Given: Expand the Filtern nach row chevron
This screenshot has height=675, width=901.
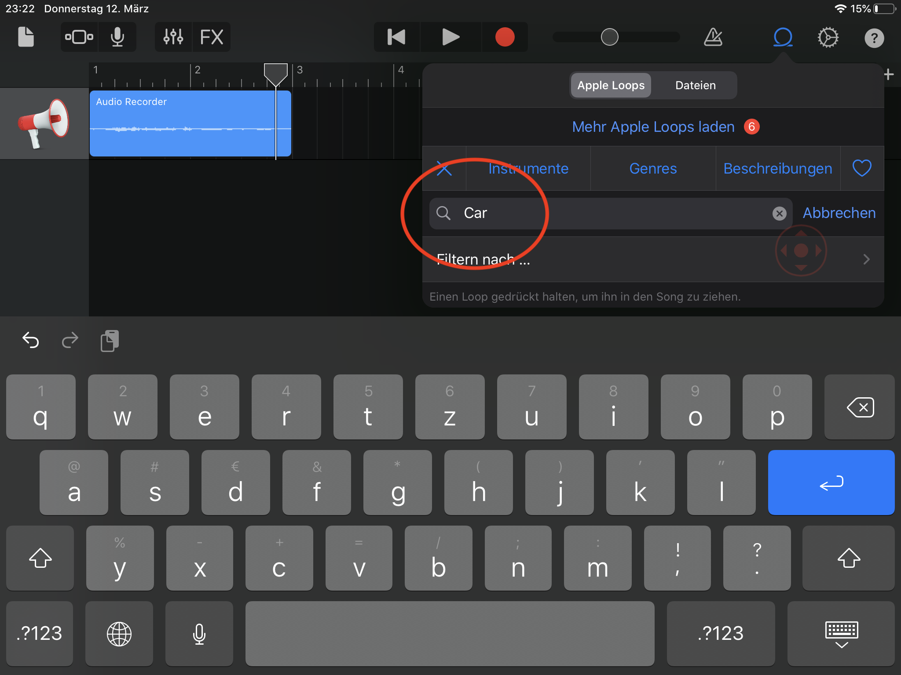Looking at the screenshot, I should click(x=866, y=259).
